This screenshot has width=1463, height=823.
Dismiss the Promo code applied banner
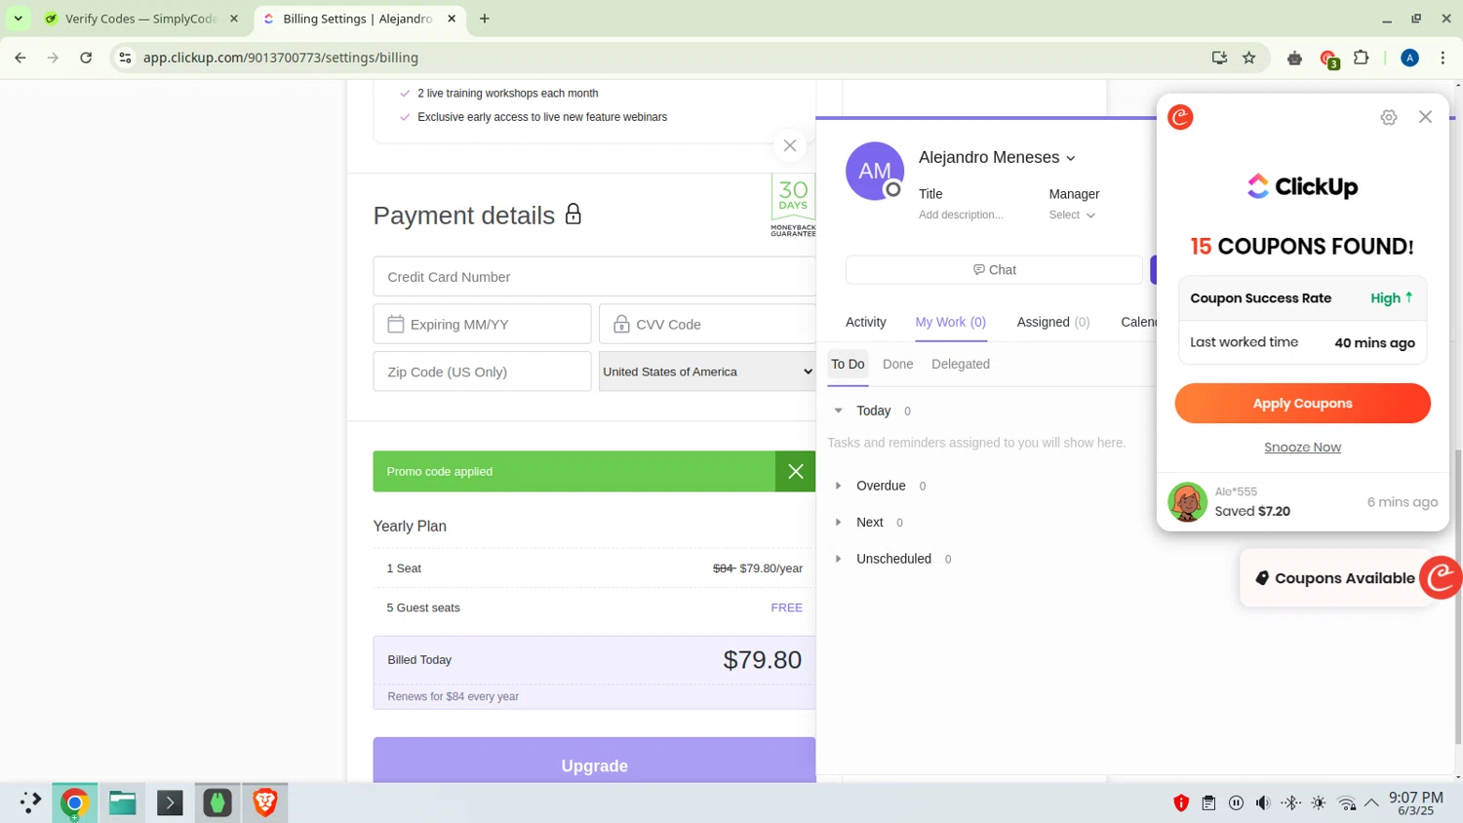(x=795, y=471)
